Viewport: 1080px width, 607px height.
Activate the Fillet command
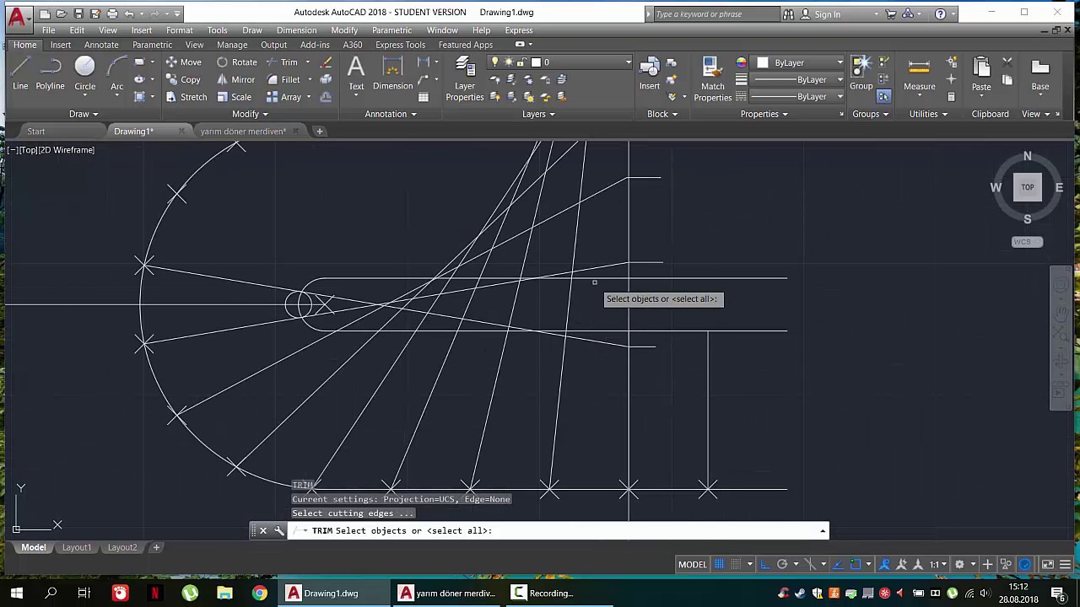(x=283, y=80)
